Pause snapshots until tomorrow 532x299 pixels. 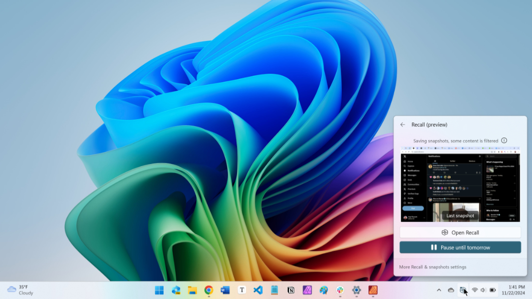(460, 248)
